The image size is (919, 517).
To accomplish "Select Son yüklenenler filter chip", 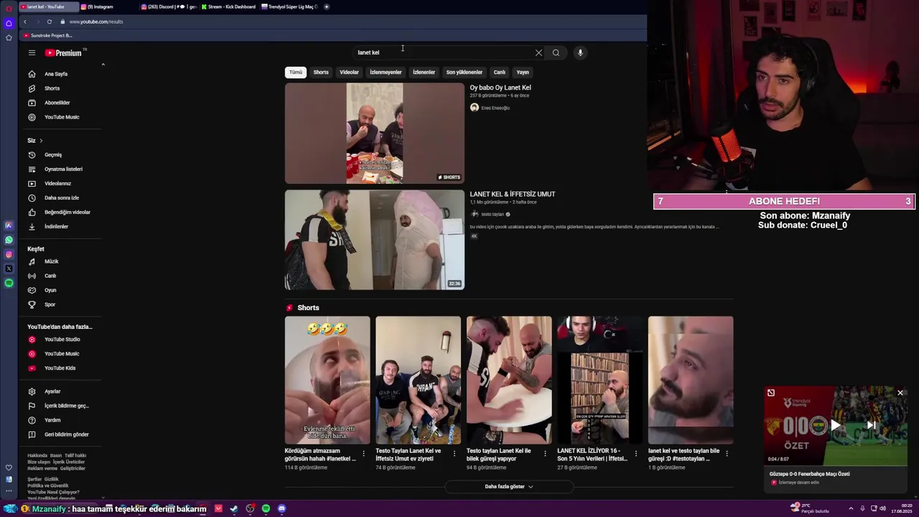I will click(x=464, y=72).
